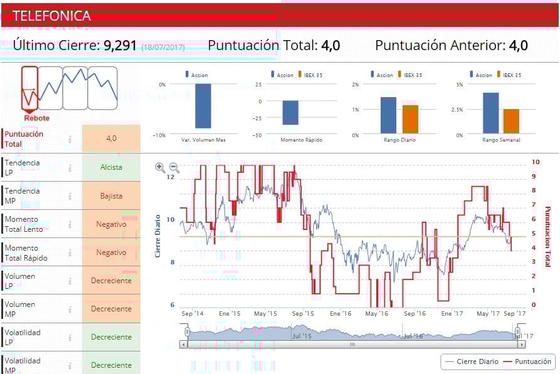Click the left handle of the range navigator
The height and width of the screenshot is (374, 560).
pyautogui.click(x=187, y=332)
